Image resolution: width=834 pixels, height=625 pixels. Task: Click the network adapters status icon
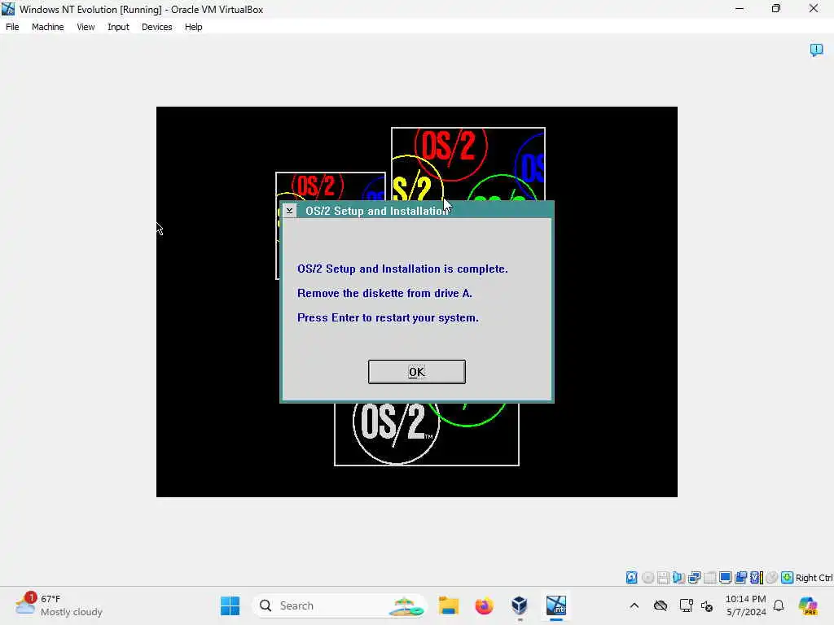[x=694, y=577]
